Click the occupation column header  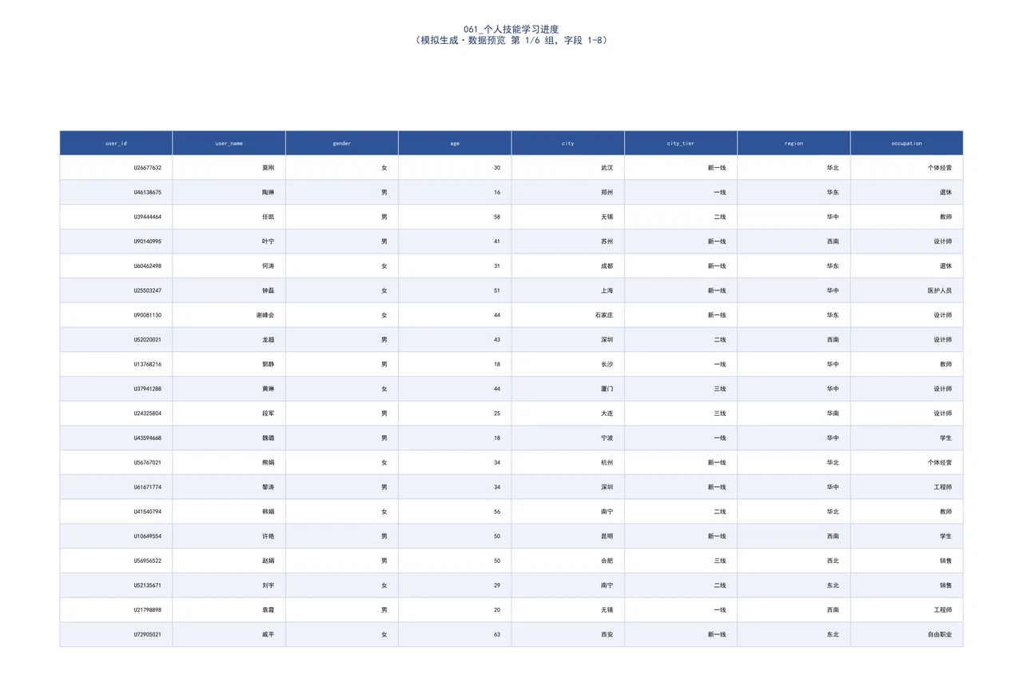(x=907, y=143)
